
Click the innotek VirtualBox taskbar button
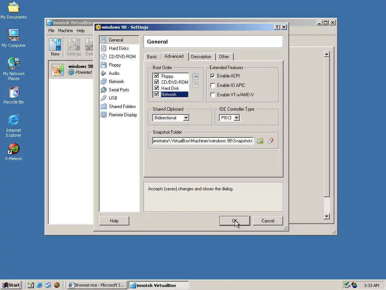(x=159, y=285)
